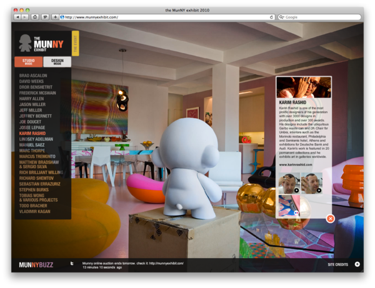Screen dimensions: 375x288
Task: Click the highlighted Karim Rashid entry
Action: (32, 133)
